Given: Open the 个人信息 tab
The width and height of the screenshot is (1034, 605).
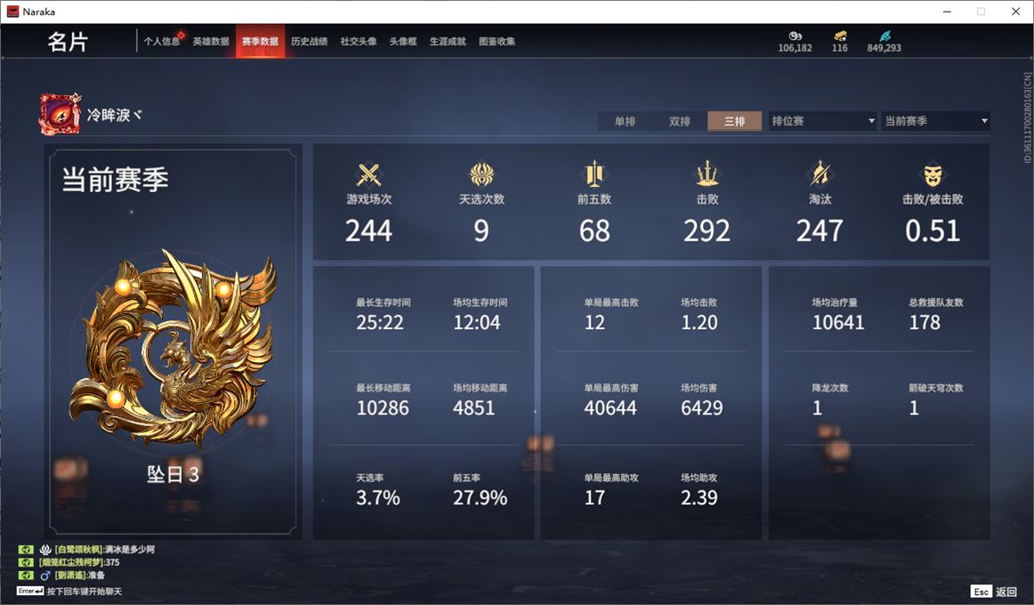Looking at the screenshot, I should click(162, 41).
